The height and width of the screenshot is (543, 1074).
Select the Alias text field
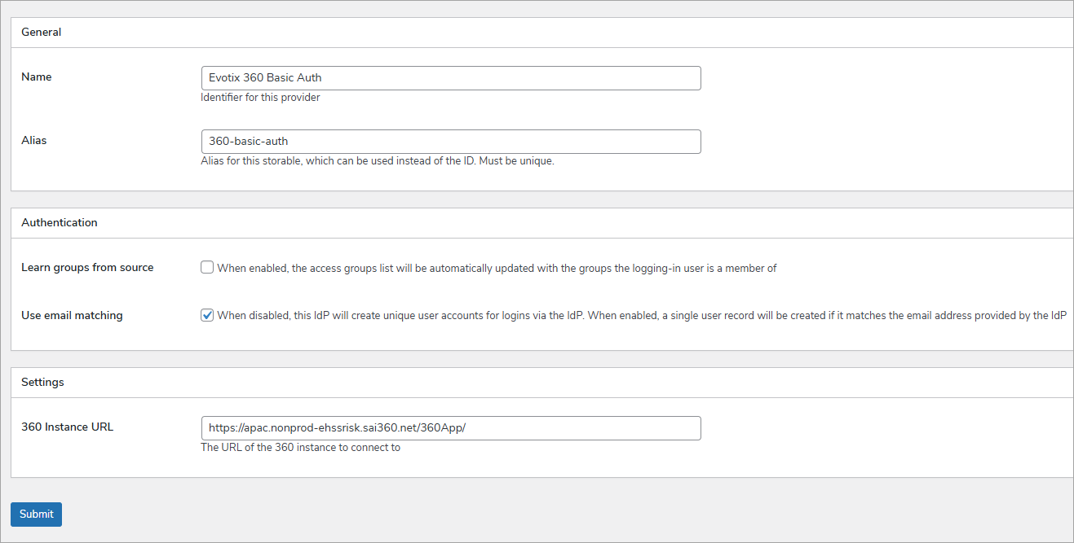tap(451, 141)
